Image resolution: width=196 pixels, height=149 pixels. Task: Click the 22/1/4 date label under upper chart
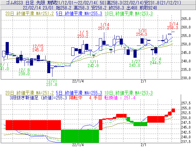pyautogui.click(x=78, y=81)
